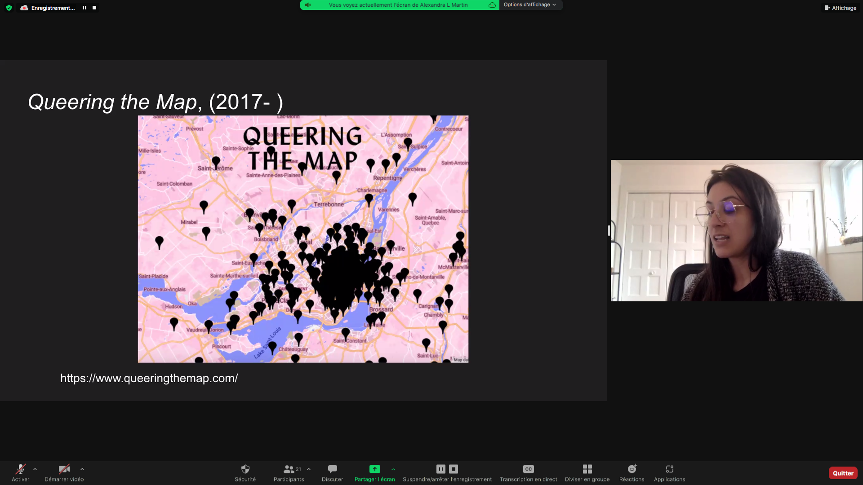Open the Applications icon
The width and height of the screenshot is (863, 485).
[x=669, y=469]
